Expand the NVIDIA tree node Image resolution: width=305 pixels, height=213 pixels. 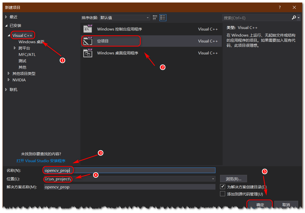point(9,80)
